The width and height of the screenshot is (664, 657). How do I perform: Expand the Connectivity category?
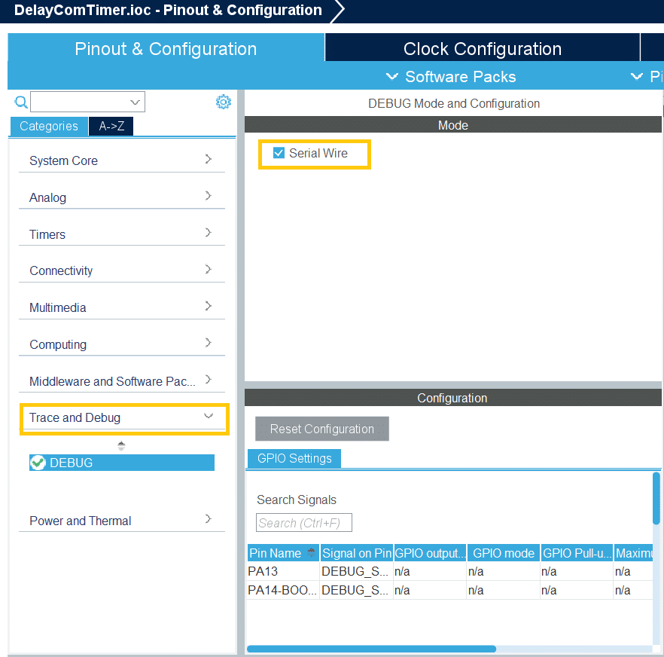122,270
